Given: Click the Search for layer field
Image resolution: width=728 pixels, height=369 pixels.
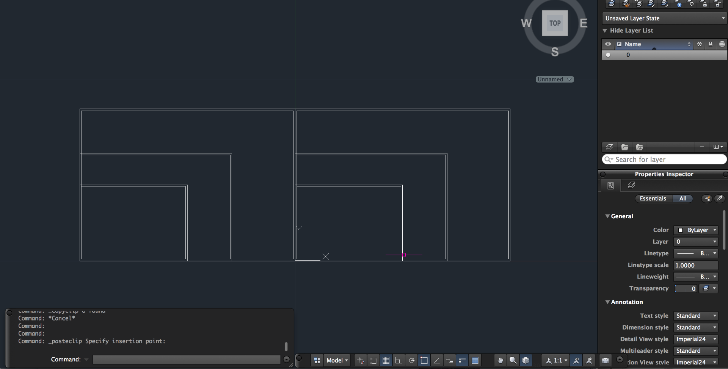Looking at the screenshot, I should 664,159.
